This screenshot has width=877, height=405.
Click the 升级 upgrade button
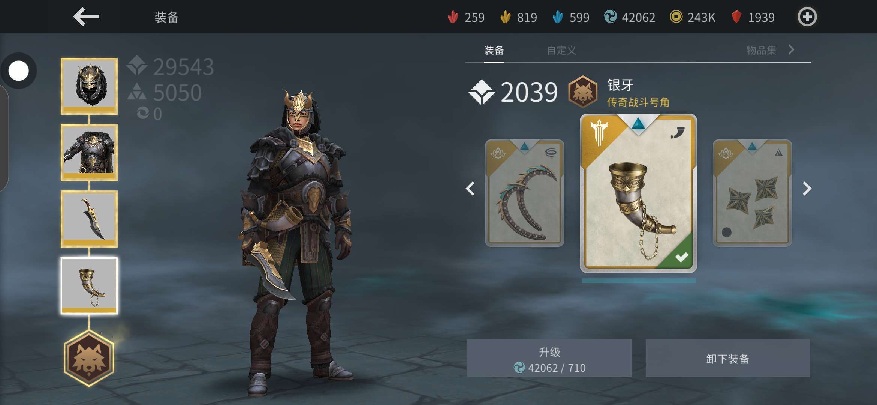[x=549, y=358]
